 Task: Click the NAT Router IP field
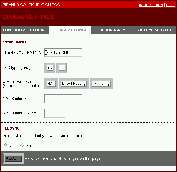(x=63, y=99)
